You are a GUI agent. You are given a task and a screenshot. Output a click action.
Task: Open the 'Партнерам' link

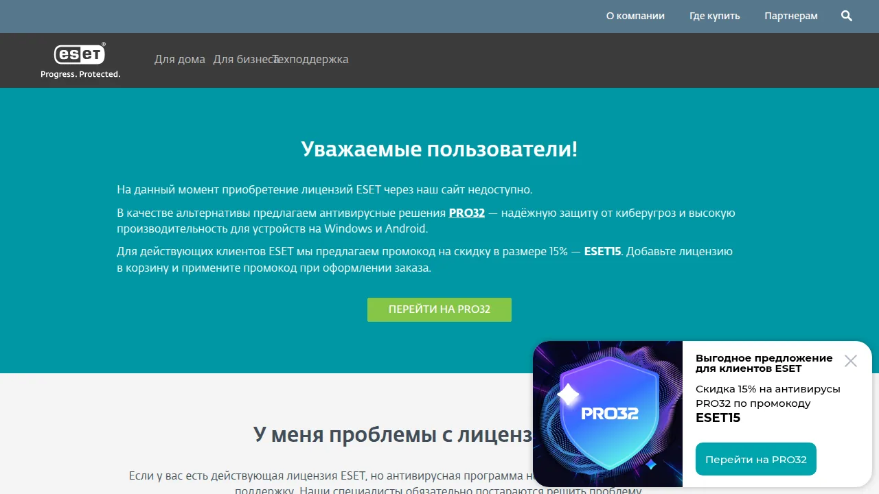pos(791,16)
